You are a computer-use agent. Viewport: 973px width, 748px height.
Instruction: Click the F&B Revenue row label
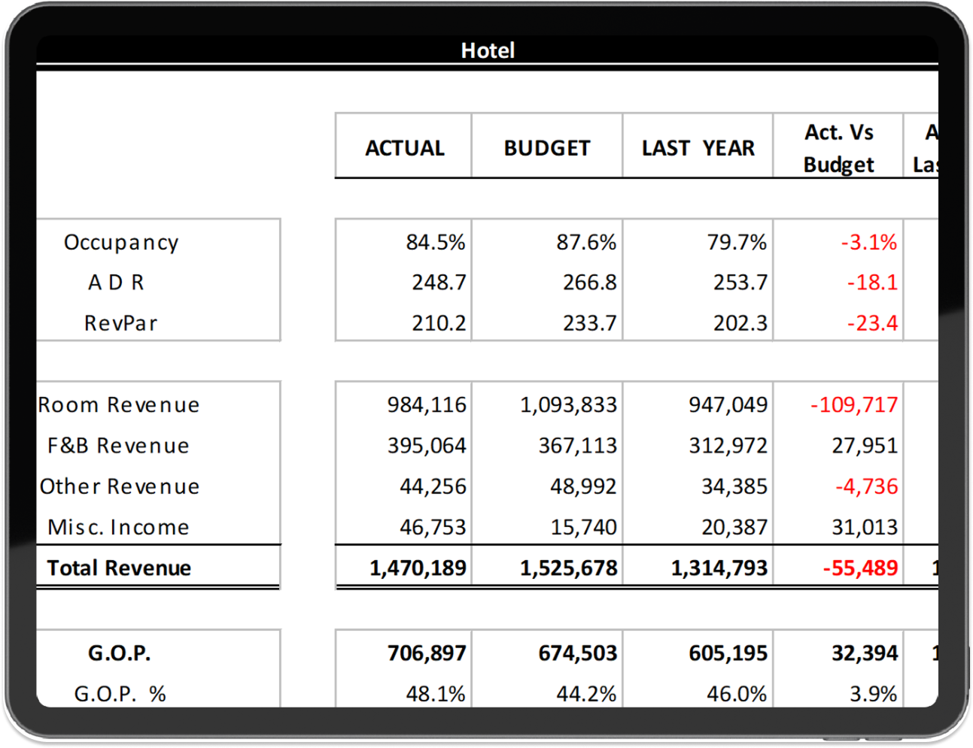point(118,446)
